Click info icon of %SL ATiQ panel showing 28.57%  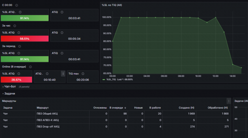point(19,74)
